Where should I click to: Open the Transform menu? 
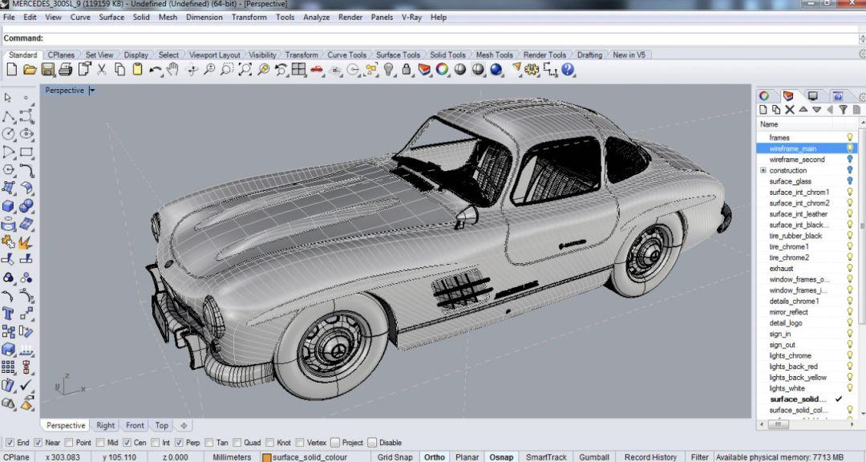[x=249, y=17]
